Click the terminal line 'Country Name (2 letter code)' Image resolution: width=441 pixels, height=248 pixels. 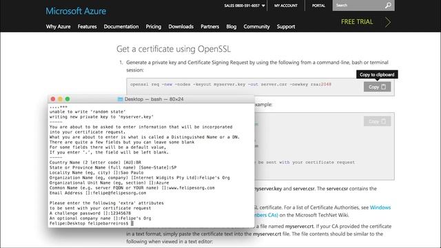(95, 163)
